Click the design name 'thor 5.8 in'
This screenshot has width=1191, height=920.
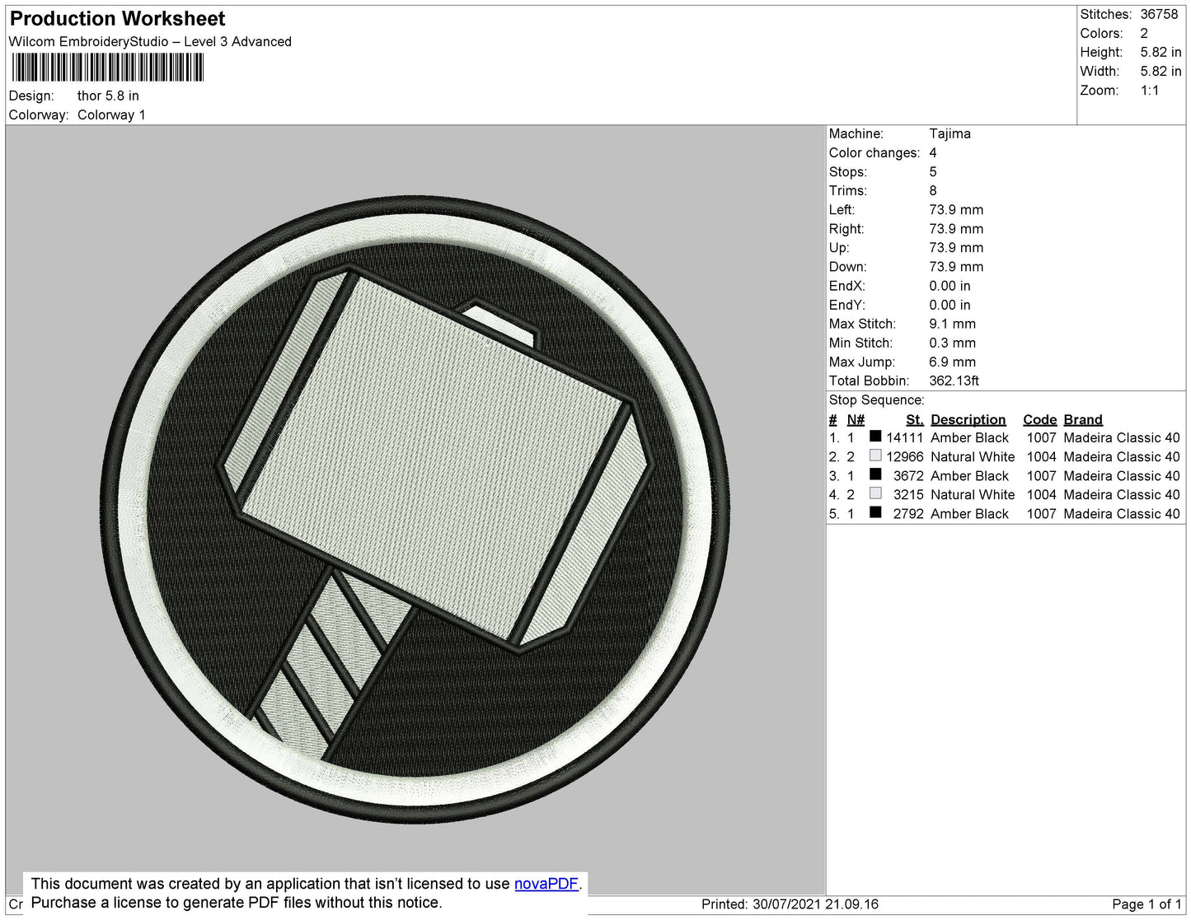click(108, 96)
